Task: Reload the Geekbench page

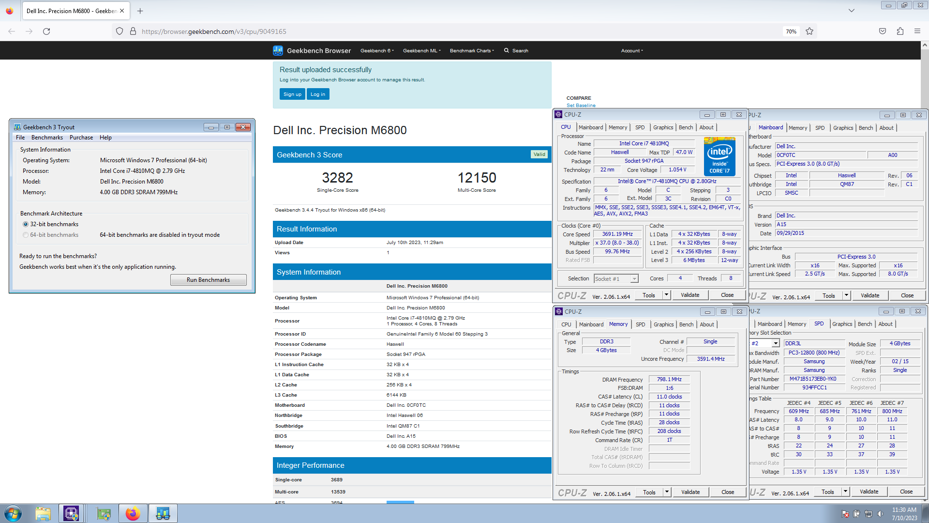Action: 46,31
